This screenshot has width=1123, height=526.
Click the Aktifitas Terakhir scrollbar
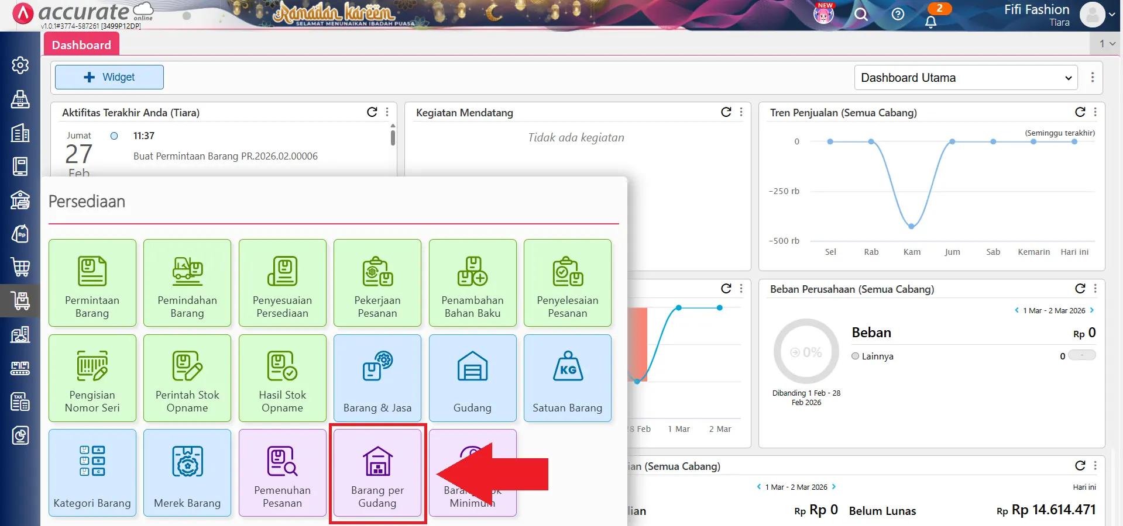point(393,138)
